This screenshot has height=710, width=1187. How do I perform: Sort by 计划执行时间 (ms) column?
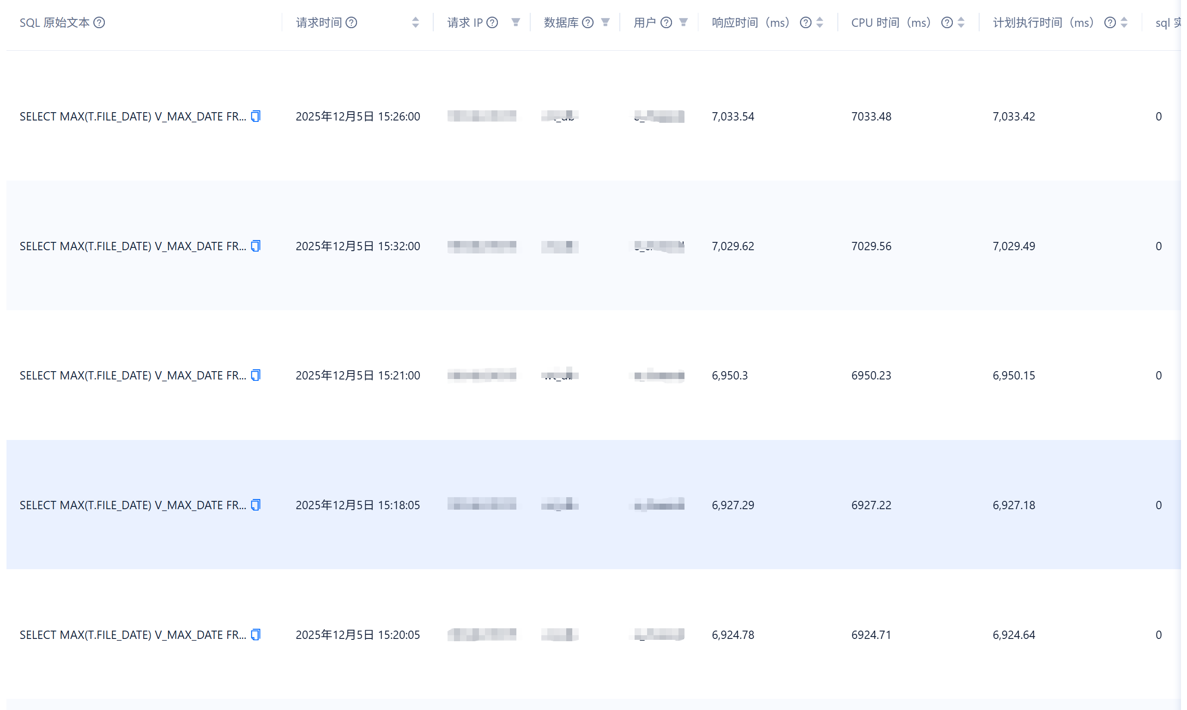tap(1124, 23)
